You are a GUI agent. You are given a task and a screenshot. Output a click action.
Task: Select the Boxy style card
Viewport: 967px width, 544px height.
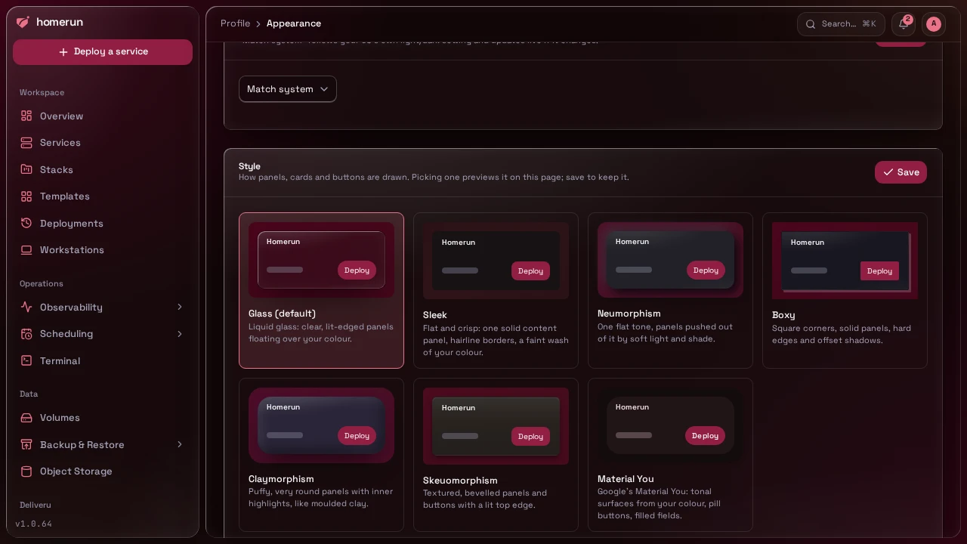pyautogui.click(x=845, y=290)
